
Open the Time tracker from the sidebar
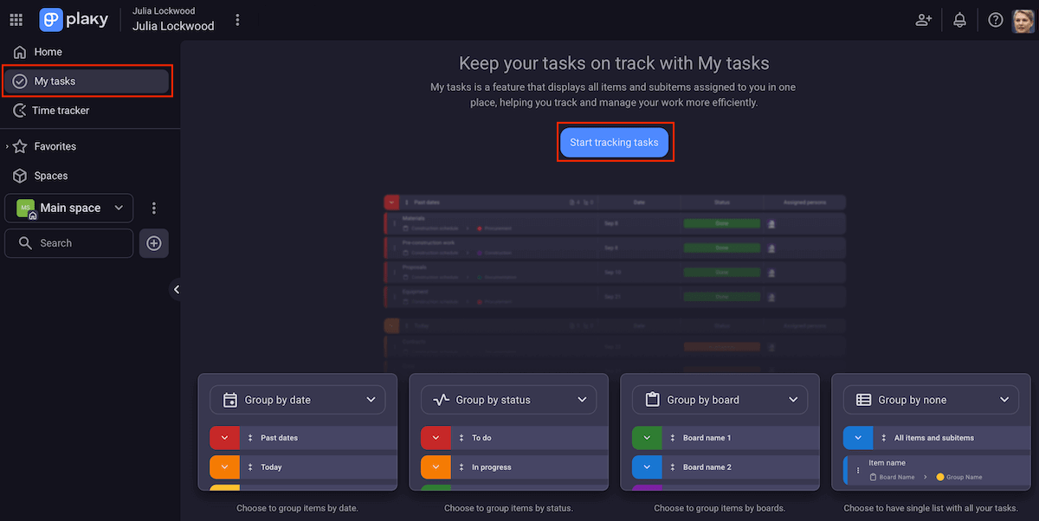point(19,110)
